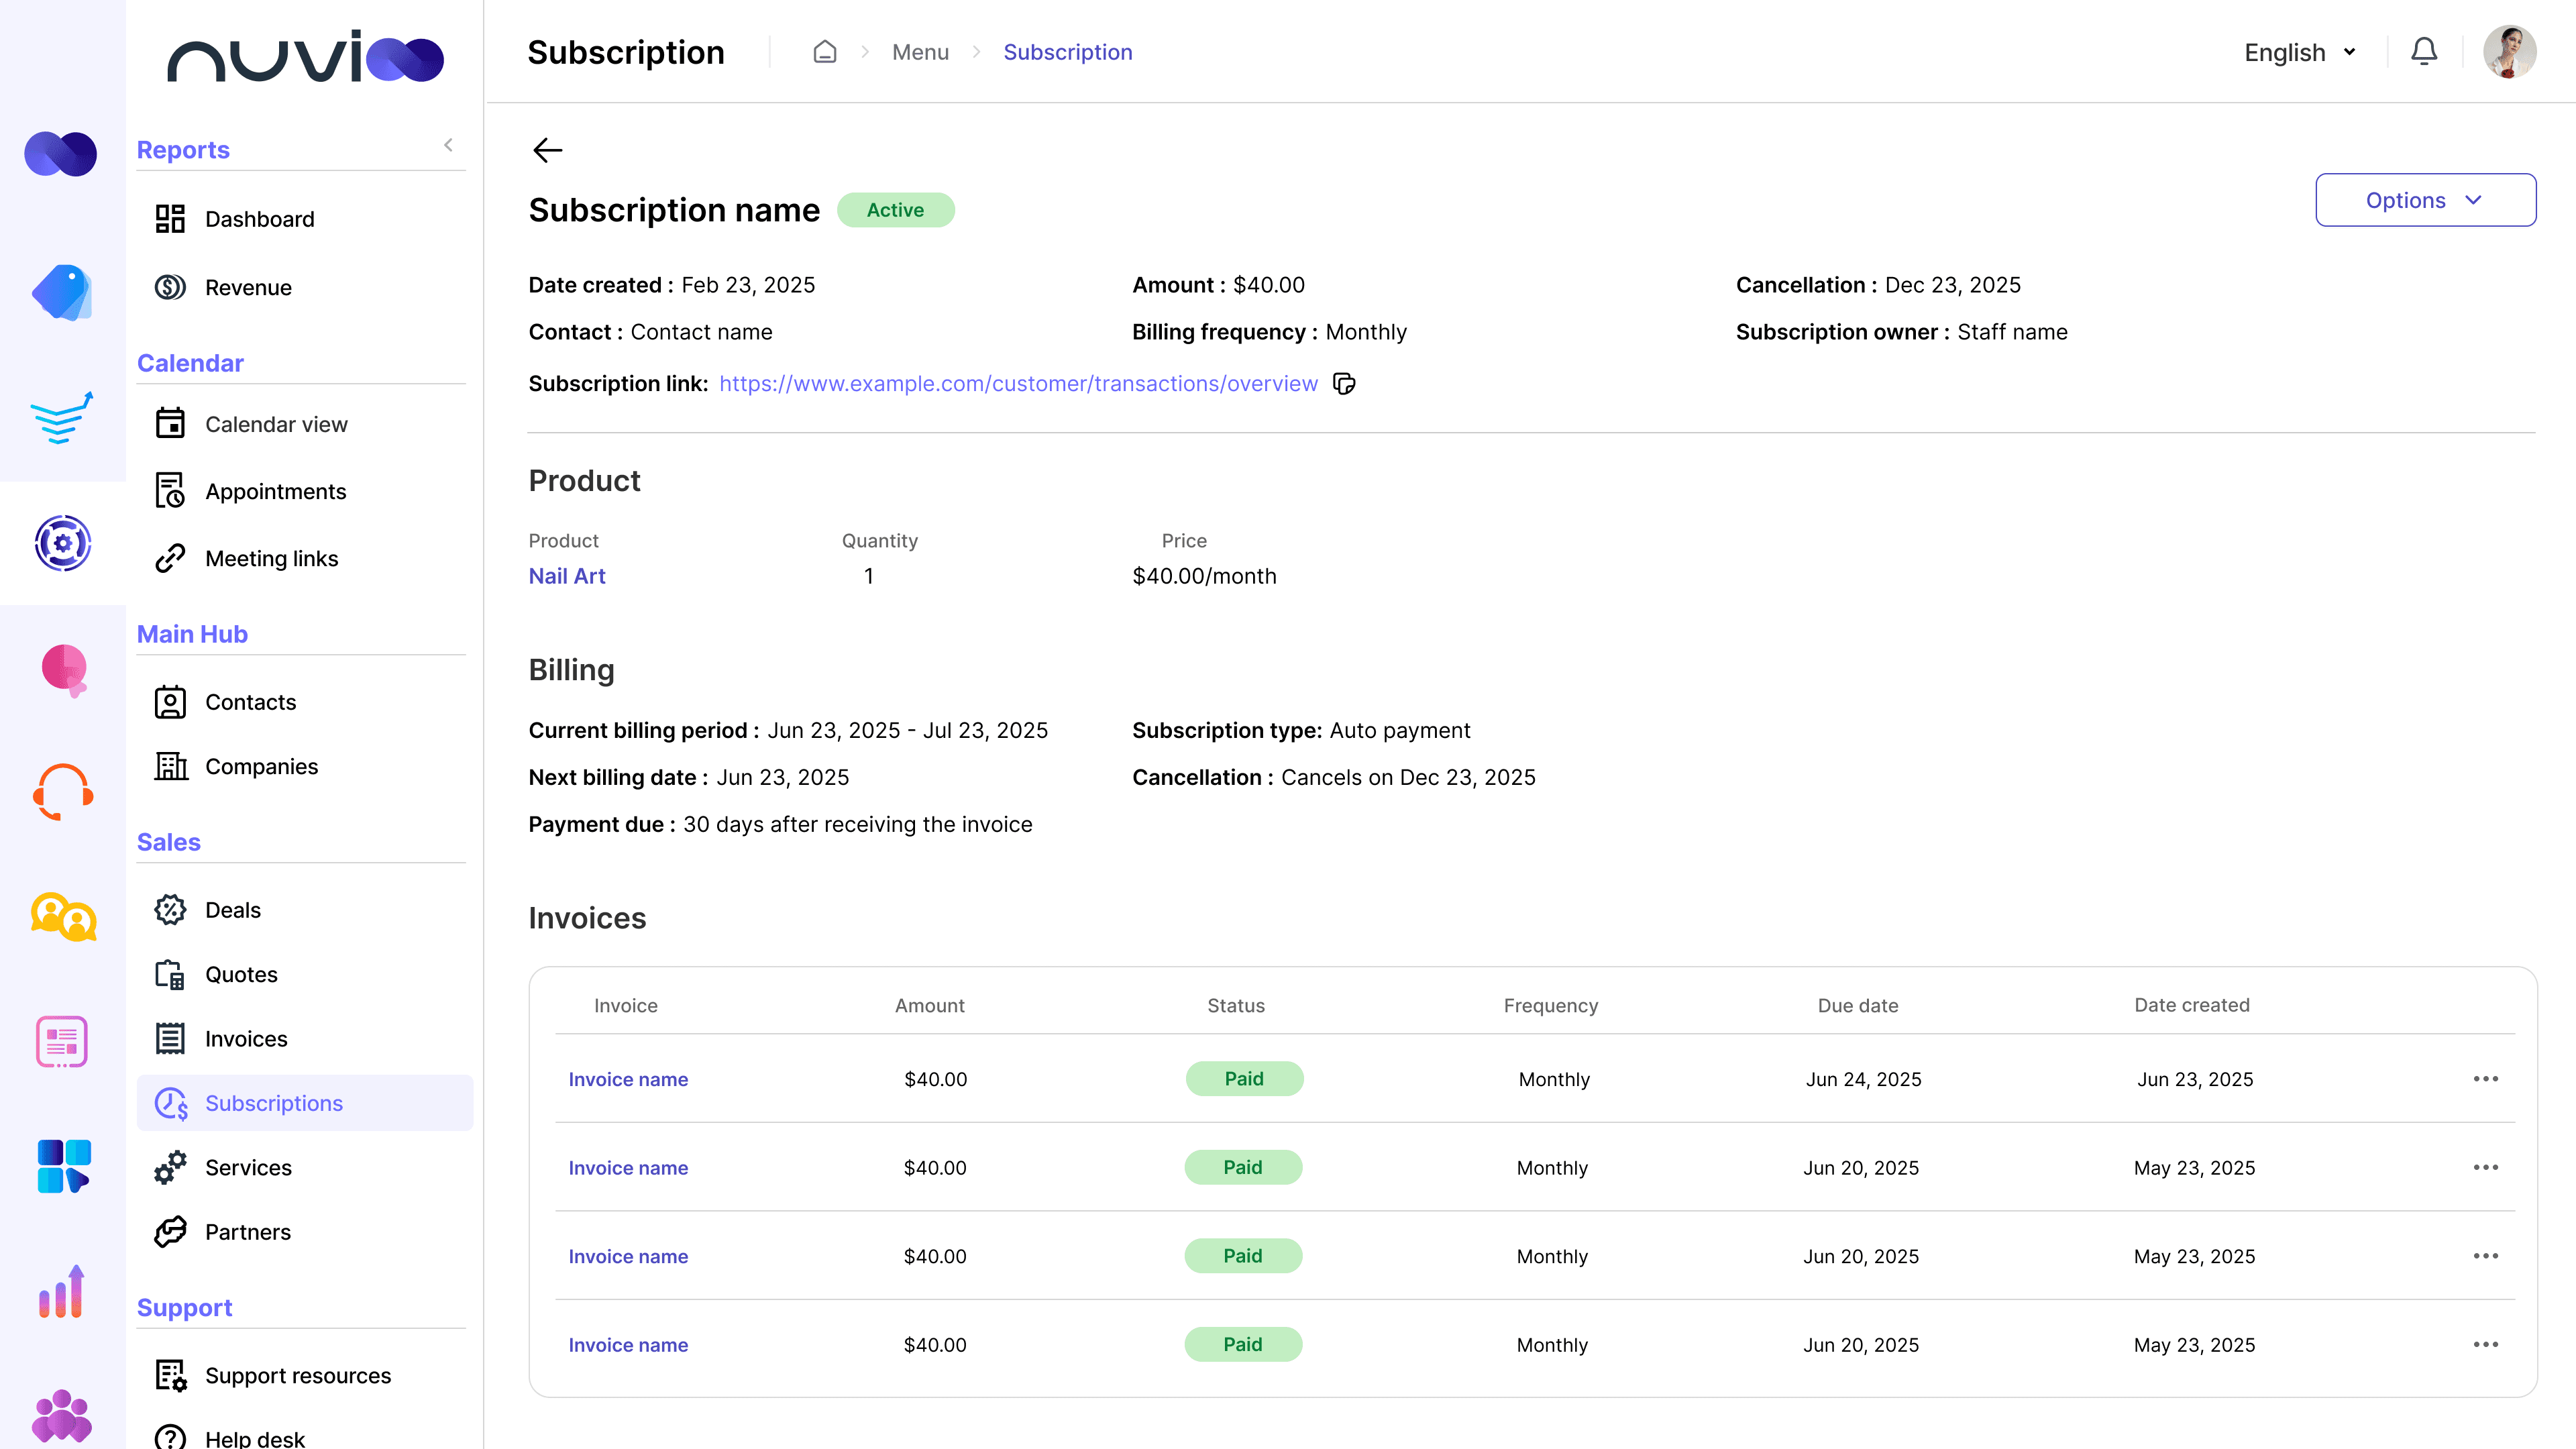This screenshot has width=2576, height=1449.
Task: Click the subscription link URL
Action: pos(1018,384)
